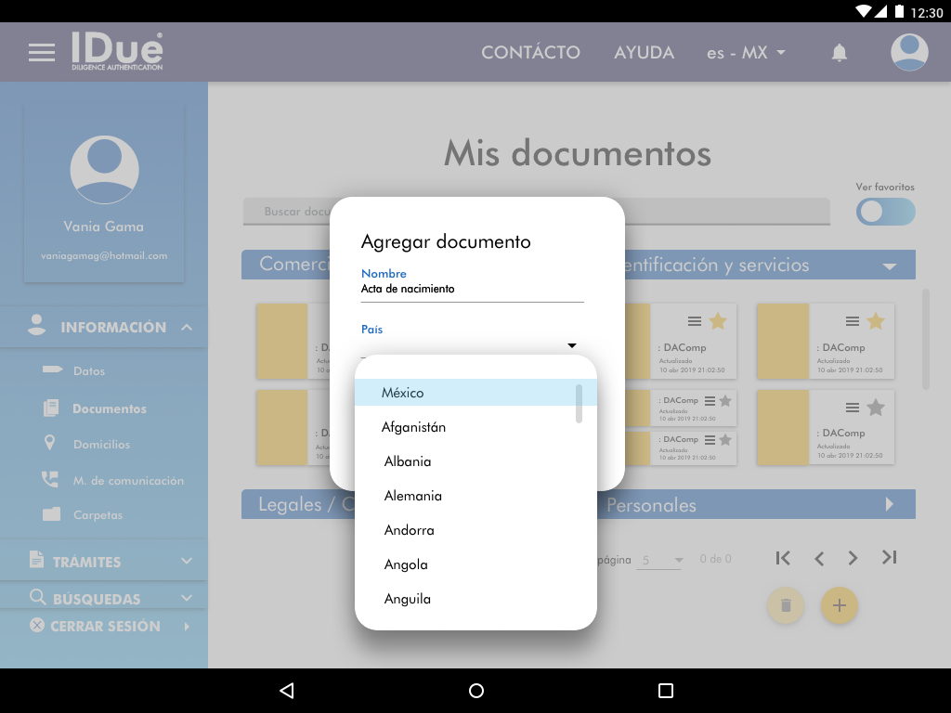Open the CONTÁCTO link
The width and height of the screenshot is (951, 713).
click(530, 53)
